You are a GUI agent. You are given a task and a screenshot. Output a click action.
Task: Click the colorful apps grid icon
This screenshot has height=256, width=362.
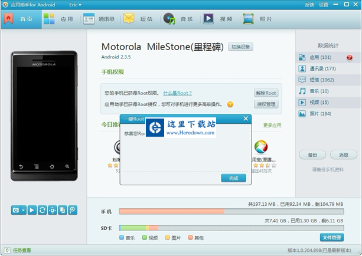(49, 19)
